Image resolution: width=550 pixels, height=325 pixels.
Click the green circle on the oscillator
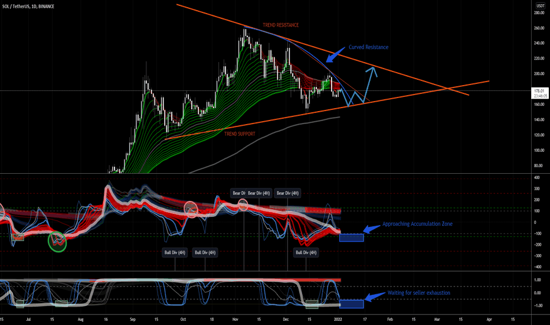pyautogui.click(x=57, y=242)
